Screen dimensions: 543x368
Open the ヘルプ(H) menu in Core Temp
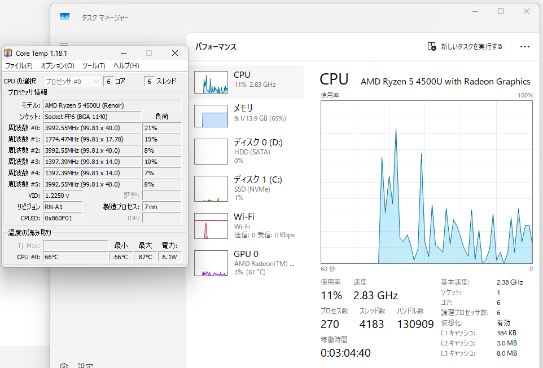coord(126,66)
